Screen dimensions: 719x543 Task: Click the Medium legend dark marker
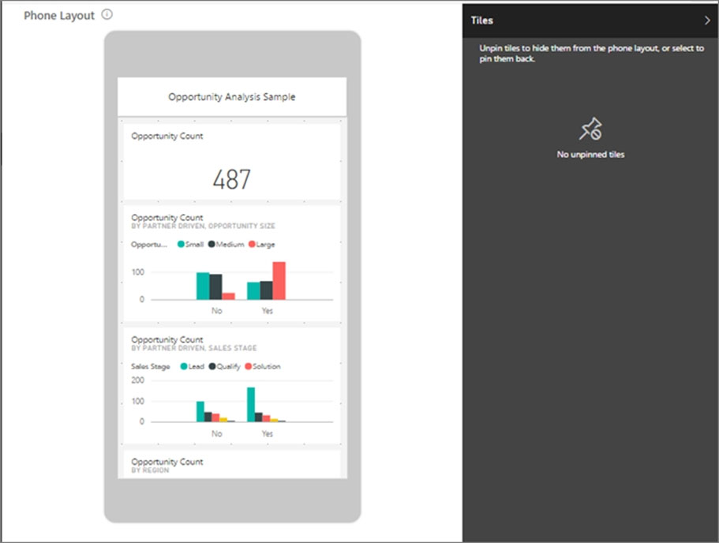point(211,245)
